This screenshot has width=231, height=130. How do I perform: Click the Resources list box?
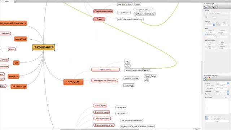[x=217, y=107]
